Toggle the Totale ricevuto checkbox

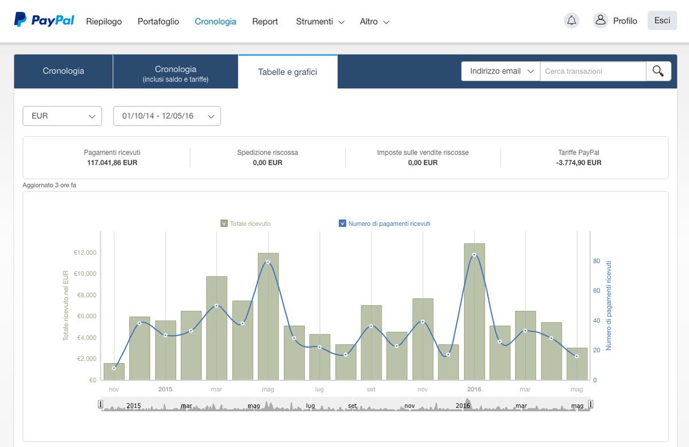[224, 223]
